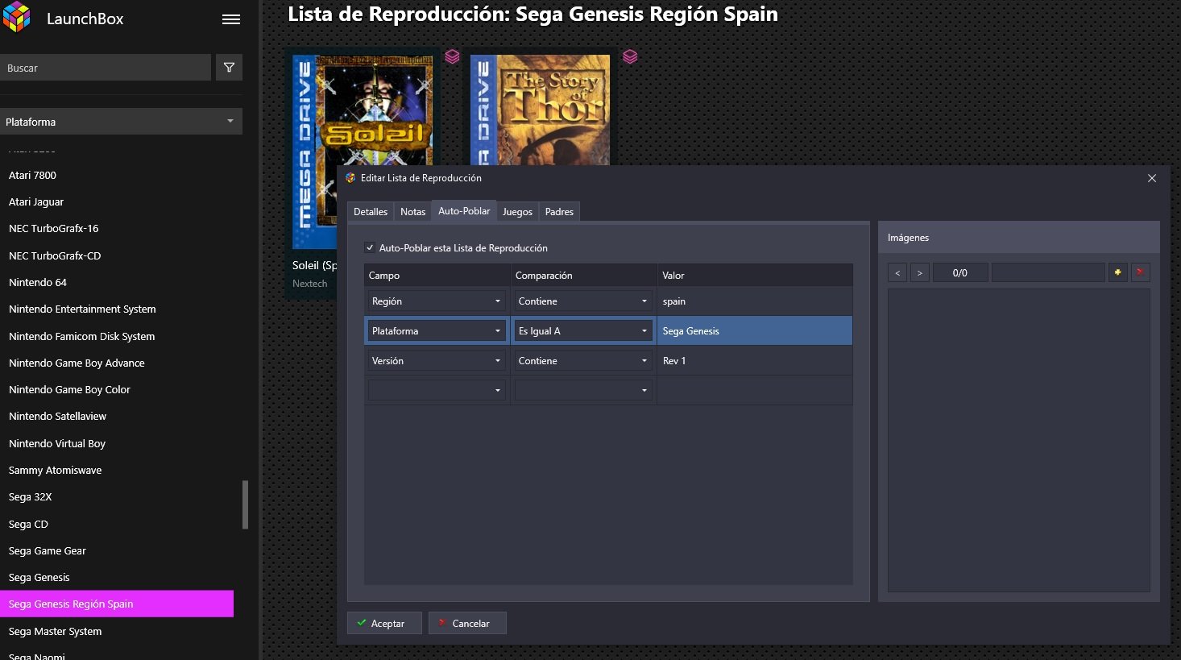Go to next image in Imágenes panel
The width and height of the screenshot is (1181, 660).
click(x=919, y=272)
